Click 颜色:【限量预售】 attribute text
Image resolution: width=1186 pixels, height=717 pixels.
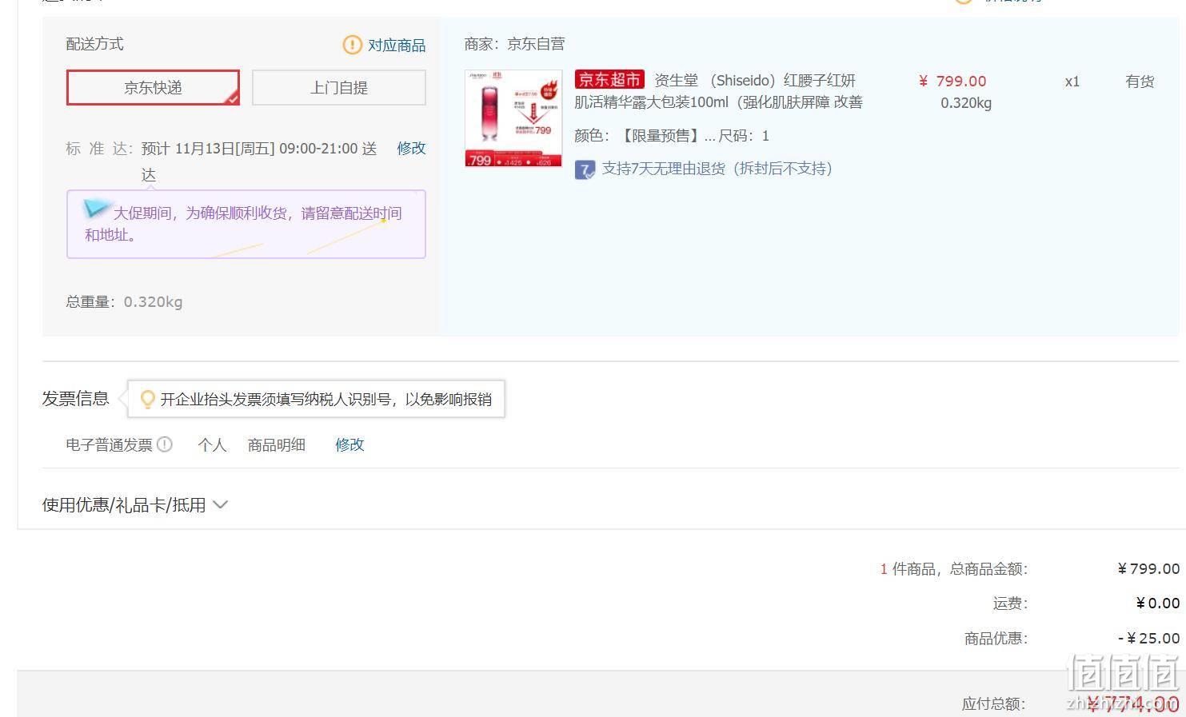(645, 136)
